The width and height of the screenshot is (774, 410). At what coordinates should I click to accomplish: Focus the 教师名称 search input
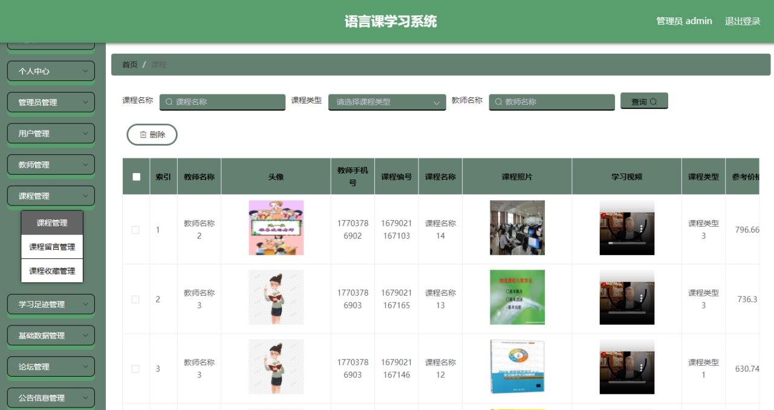552,102
